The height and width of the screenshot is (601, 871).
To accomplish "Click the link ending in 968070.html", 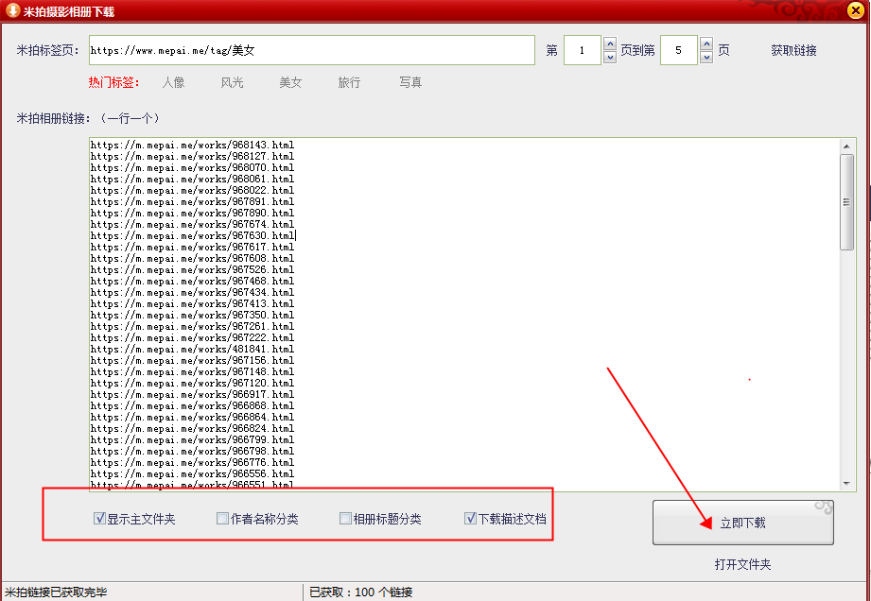I will pos(192,167).
